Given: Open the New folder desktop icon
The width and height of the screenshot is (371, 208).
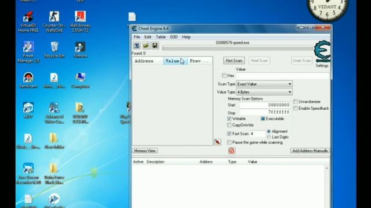Looking at the screenshot, I should [54, 141].
